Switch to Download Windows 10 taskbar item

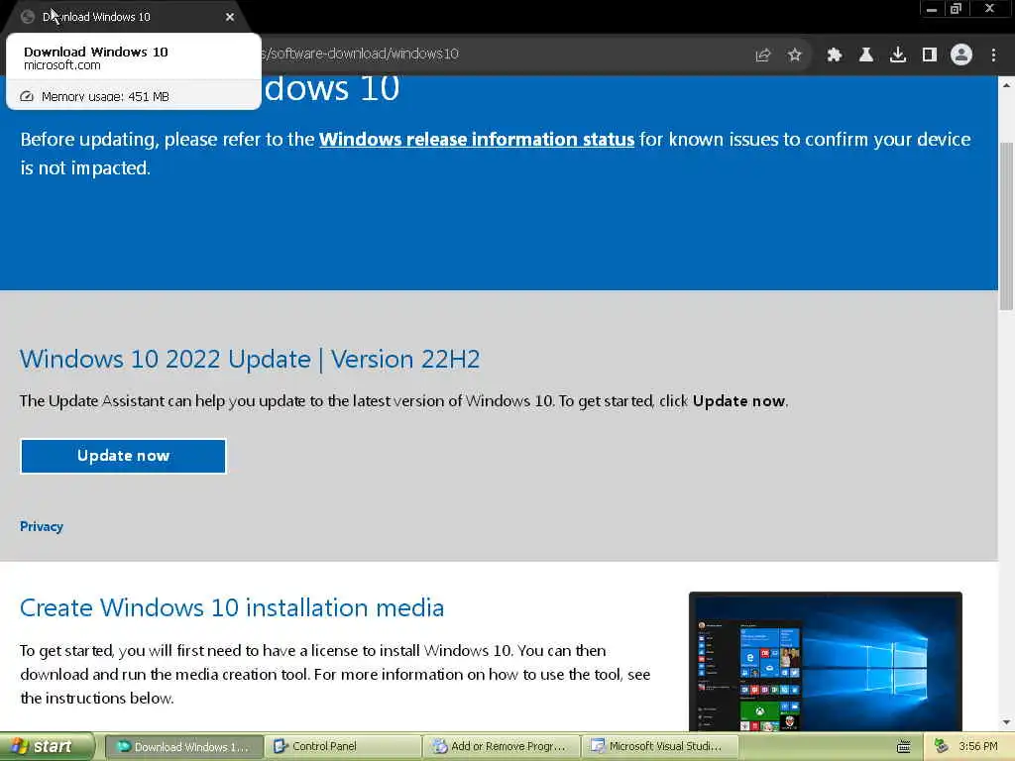tap(183, 747)
